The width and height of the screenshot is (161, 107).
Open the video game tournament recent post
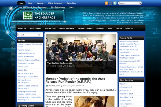coord(131,71)
